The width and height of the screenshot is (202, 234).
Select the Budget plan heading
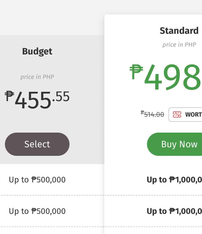pos(37,51)
